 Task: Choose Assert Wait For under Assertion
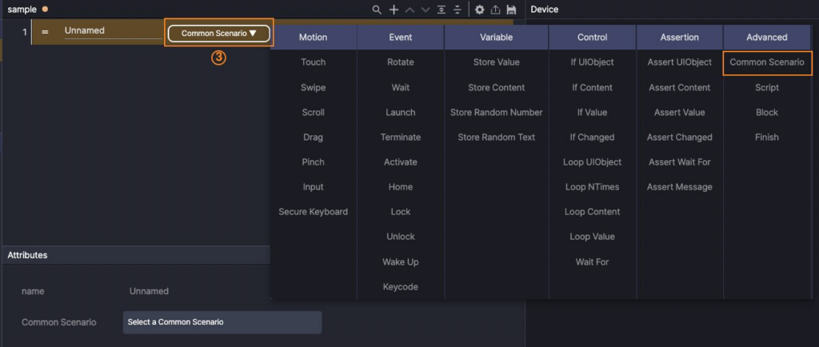(679, 162)
